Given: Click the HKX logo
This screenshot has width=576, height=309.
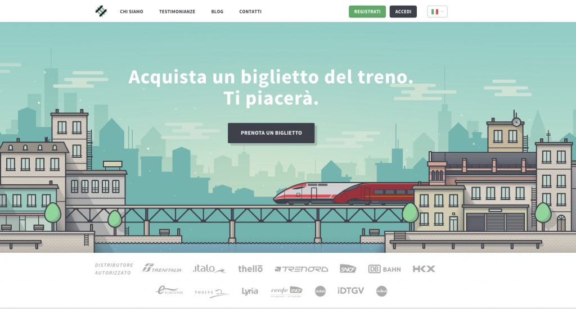Looking at the screenshot, I should [424, 269].
